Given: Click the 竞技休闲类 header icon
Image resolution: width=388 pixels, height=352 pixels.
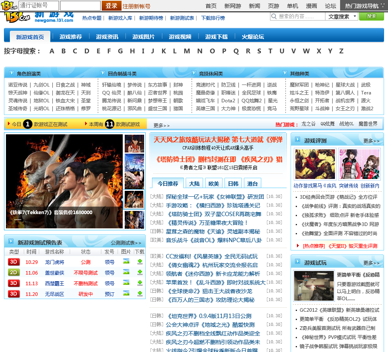Looking at the screenshot, I should coord(194,73).
